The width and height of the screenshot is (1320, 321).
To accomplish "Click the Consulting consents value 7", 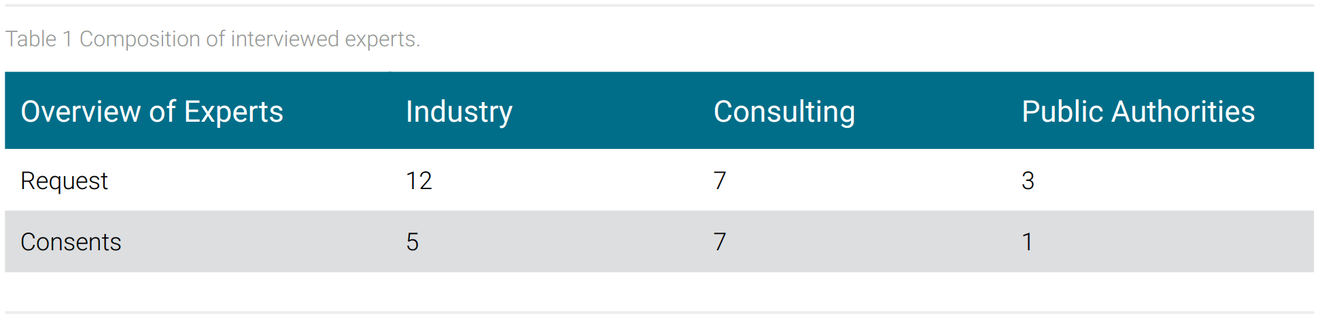I will (720, 242).
